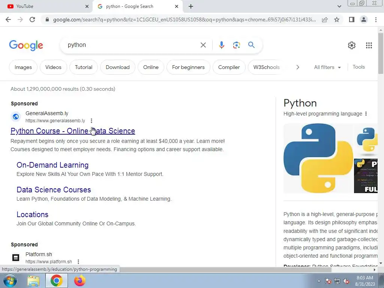This screenshot has width=384, height=288.
Task: Open Google quick settings gear
Action: pyautogui.click(x=352, y=45)
